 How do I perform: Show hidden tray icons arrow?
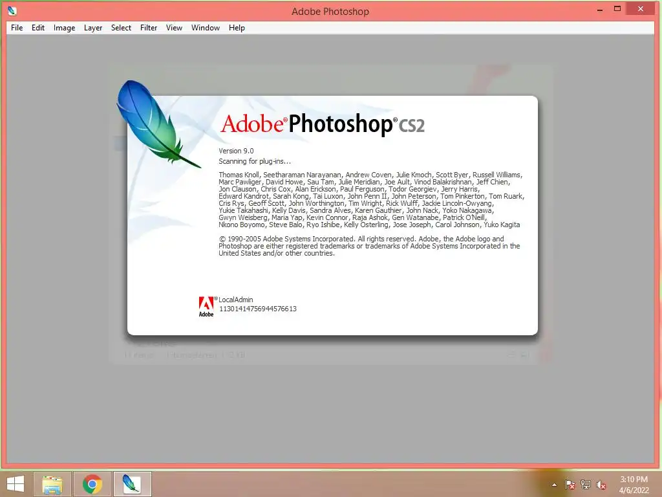coord(554,485)
